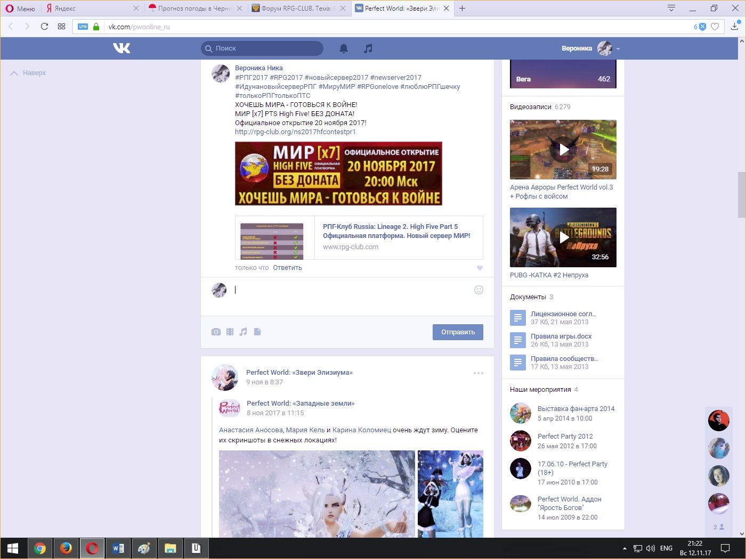The image size is (746, 559).
Task: Open the emoji picker in comment field
Action: [479, 290]
